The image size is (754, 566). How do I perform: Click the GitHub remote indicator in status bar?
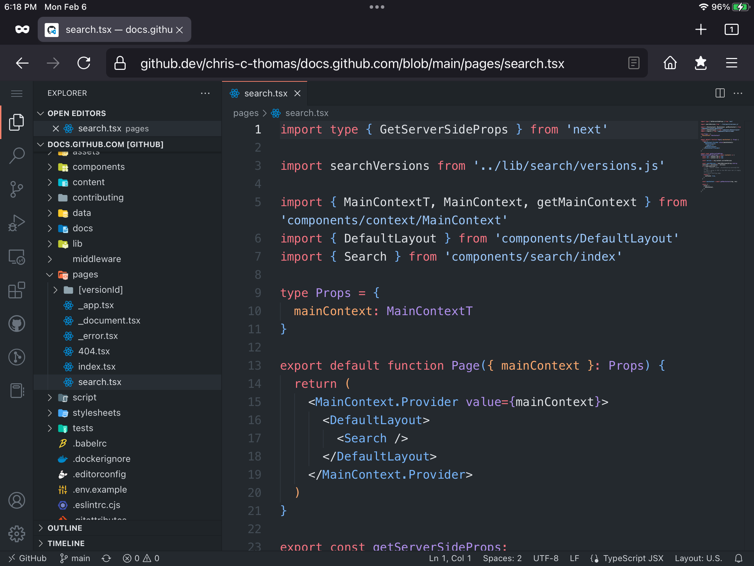(x=27, y=558)
